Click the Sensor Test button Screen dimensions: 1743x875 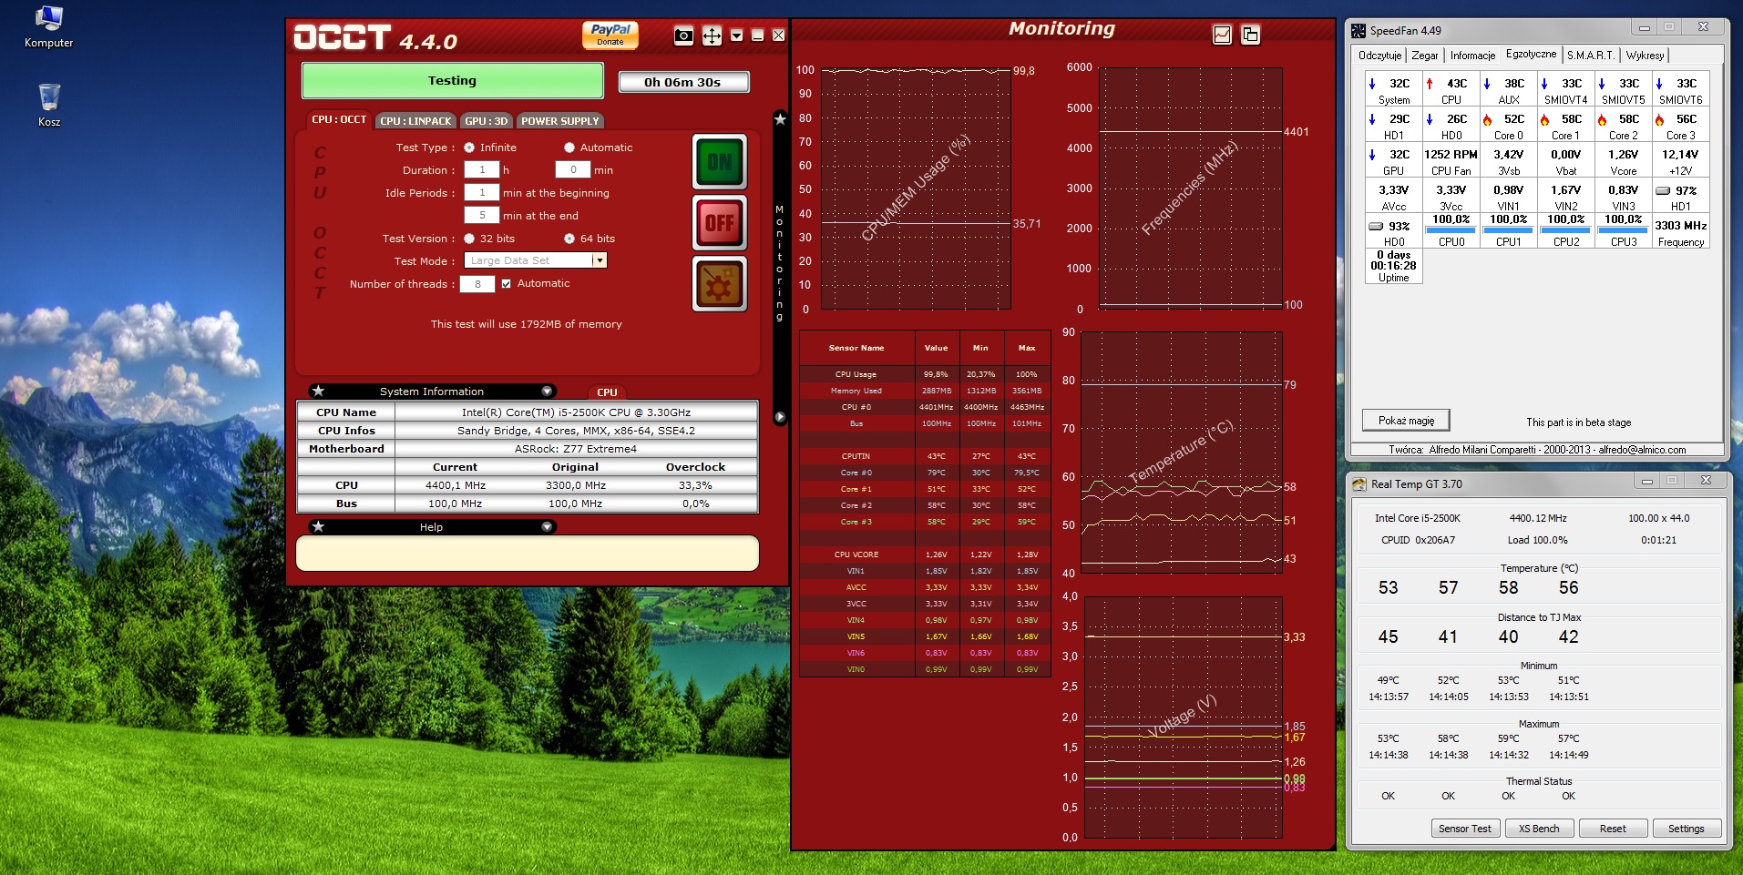pyautogui.click(x=1464, y=829)
